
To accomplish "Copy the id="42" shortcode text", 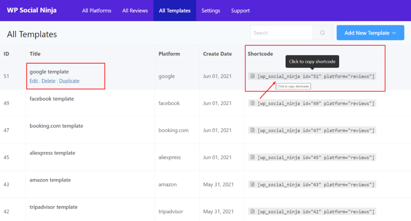I will [316, 211].
